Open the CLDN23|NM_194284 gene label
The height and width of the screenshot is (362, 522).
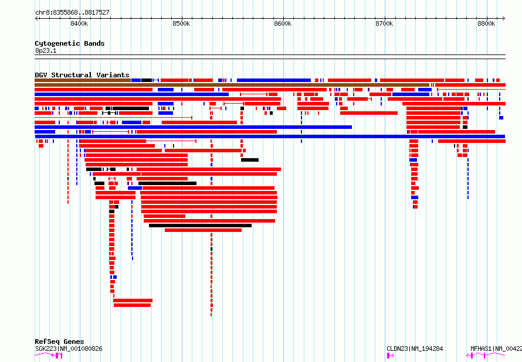[415, 349]
